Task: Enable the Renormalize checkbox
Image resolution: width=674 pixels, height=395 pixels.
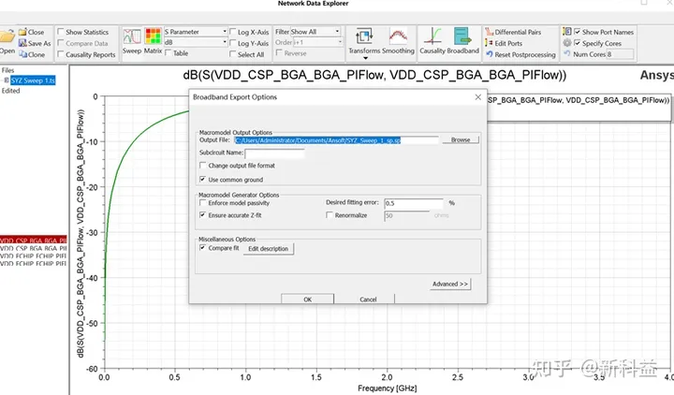Action: (x=330, y=215)
